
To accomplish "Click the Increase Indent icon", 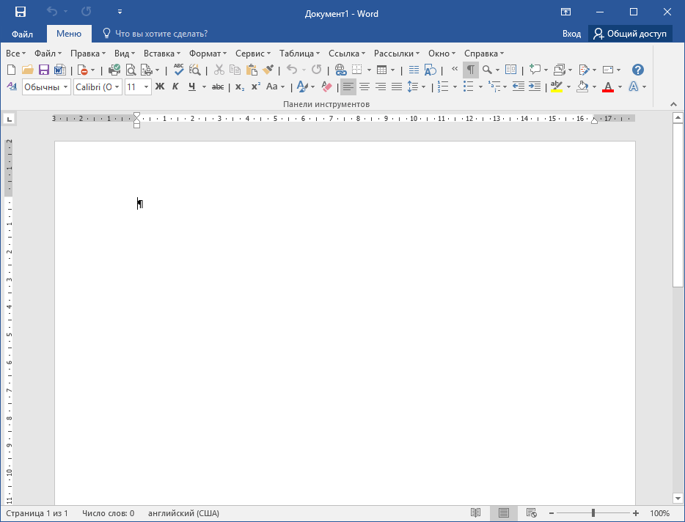I will 535,87.
